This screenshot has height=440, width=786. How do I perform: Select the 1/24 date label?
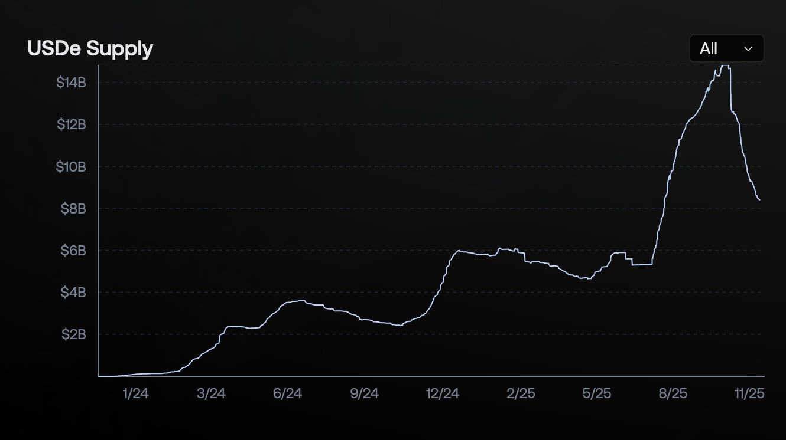[x=135, y=393]
